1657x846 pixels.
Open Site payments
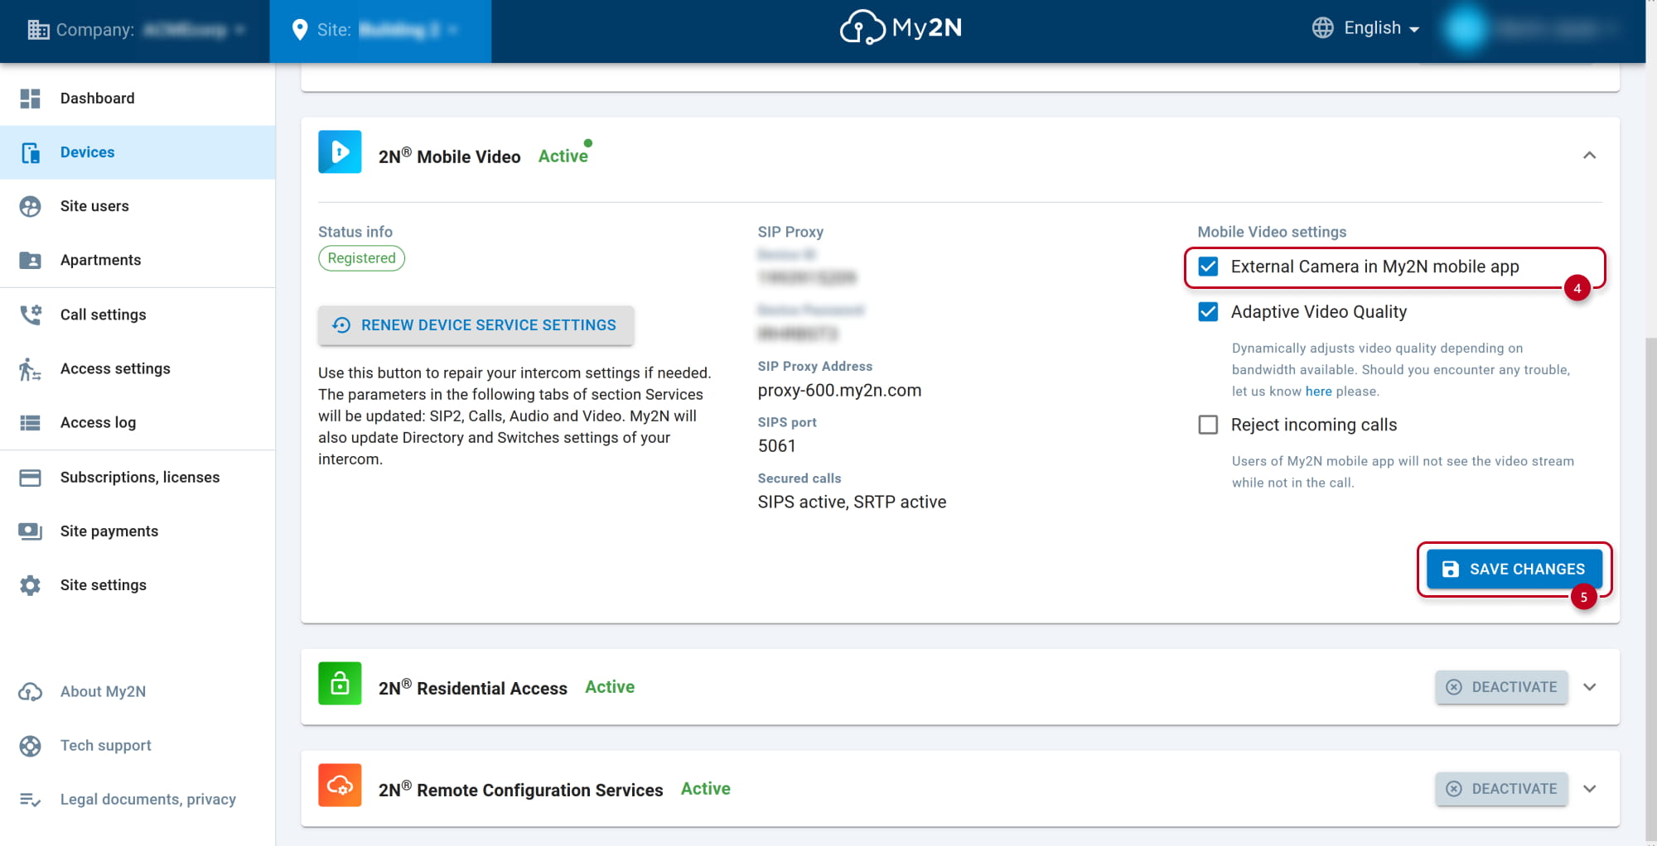[138, 531]
